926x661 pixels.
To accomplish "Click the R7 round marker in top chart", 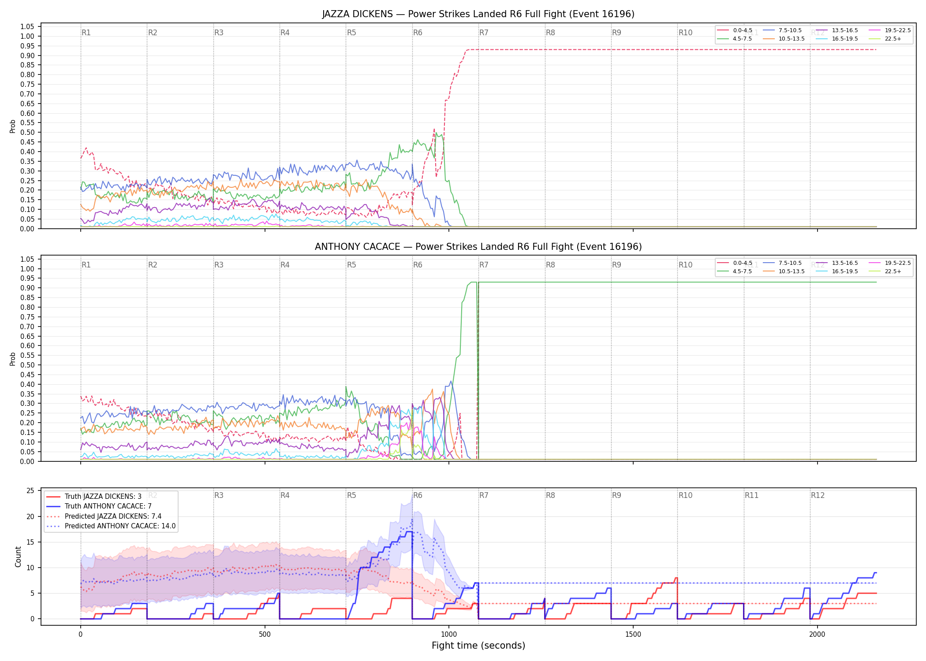I will tap(484, 33).
